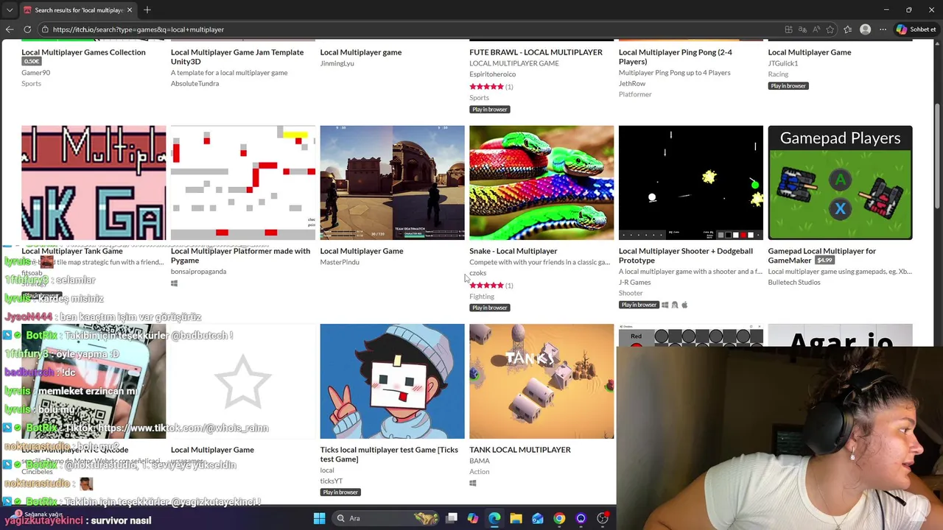Open Task View on the taskbar
The image size is (943, 530).
(x=452, y=518)
